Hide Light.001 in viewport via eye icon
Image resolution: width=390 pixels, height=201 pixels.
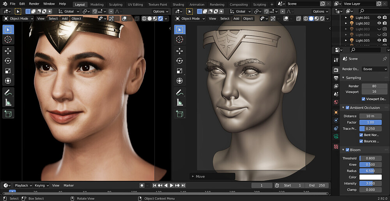click(379, 18)
